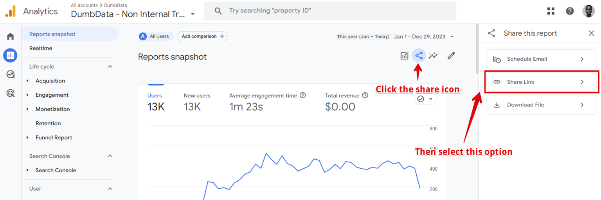The image size is (601, 200).
Task: Open the Explore icon in the sidebar
Action: pos(11,74)
